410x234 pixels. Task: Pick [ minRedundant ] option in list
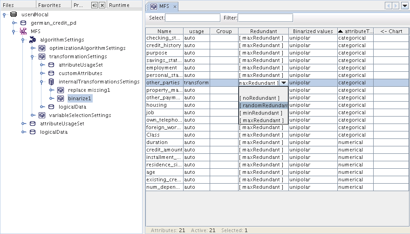261,113
